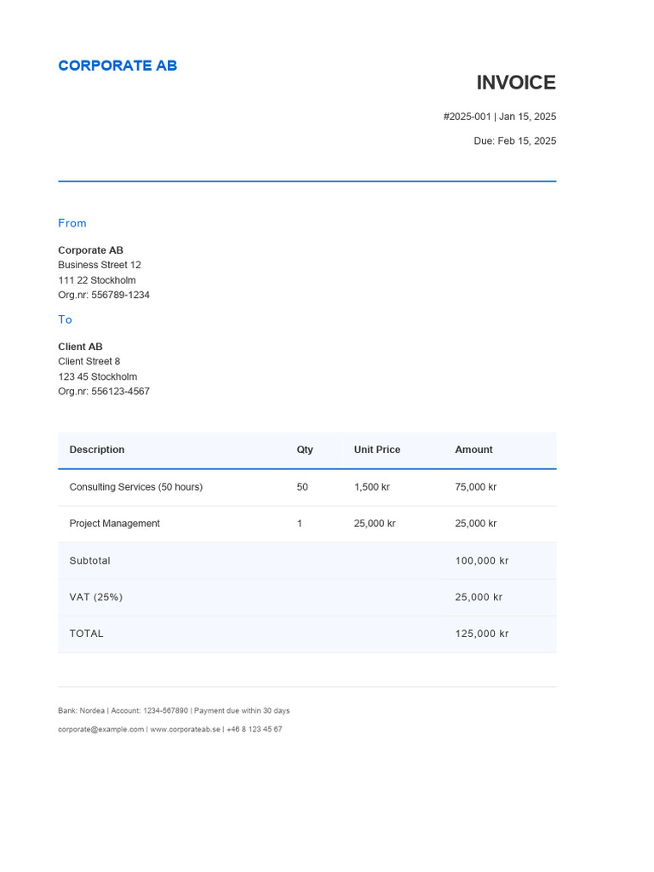Click unit price 25,000 kr in Project Management row
654x872 pixels.
375,524
